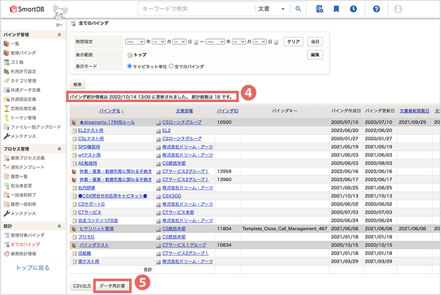
Task: Open the bookmark icon in header
Action: [336, 9]
